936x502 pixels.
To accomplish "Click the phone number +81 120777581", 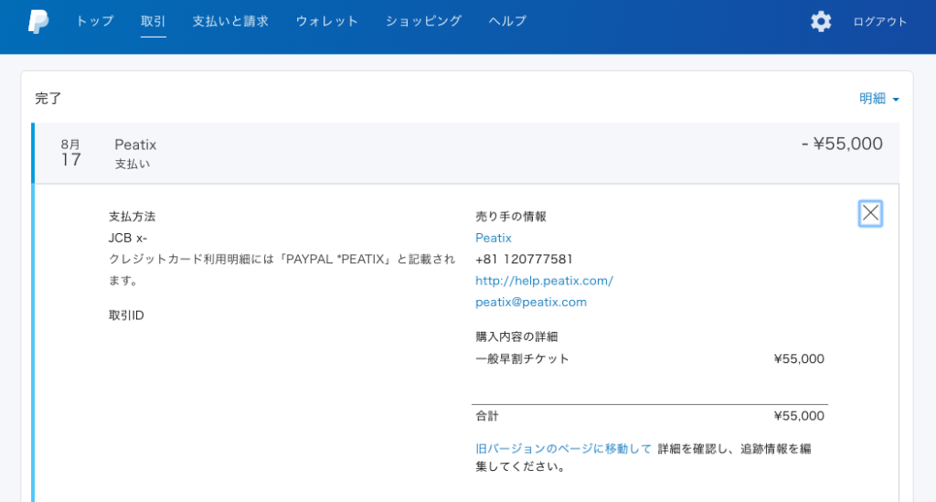I will (524, 259).
